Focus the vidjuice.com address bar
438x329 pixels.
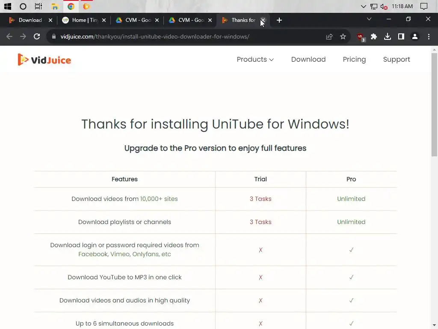[x=154, y=37]
